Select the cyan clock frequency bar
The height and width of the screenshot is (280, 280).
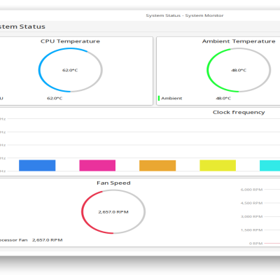(x=269, y=166)
